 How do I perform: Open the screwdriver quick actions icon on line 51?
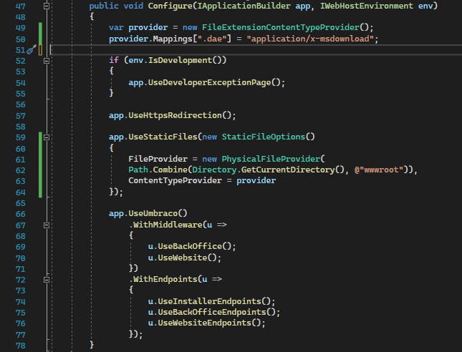[32, 50]
